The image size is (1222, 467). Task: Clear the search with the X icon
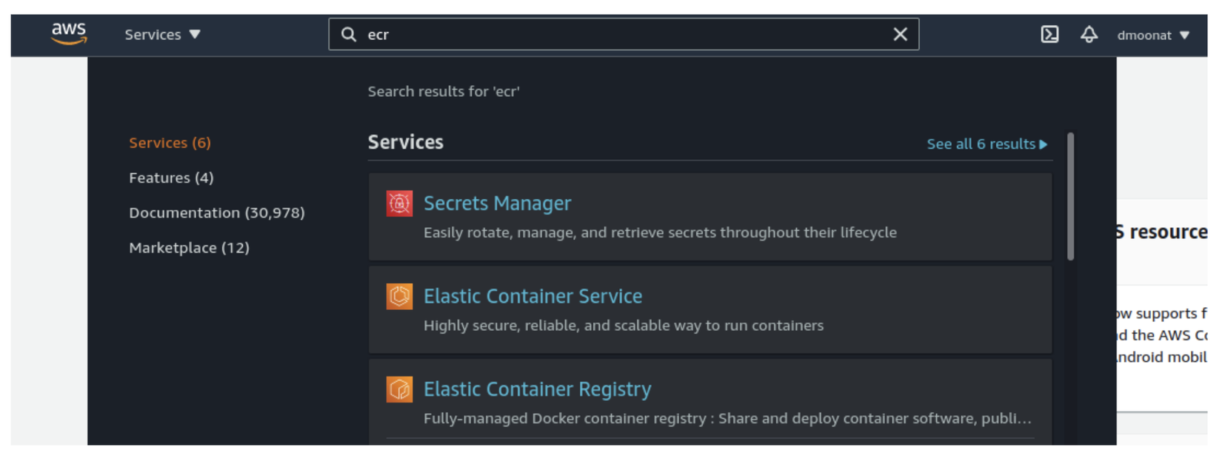tap(900, 35)
